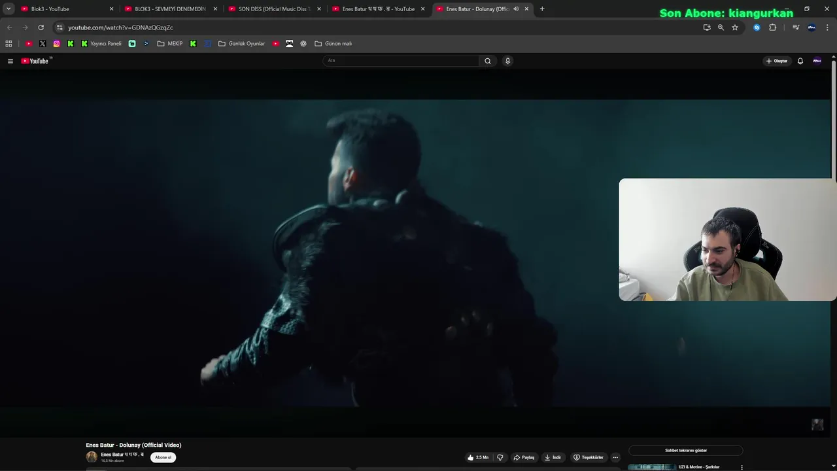Click Sohbet tekrarını göster button
Screen dimensions: 837x471
(686, 450)
